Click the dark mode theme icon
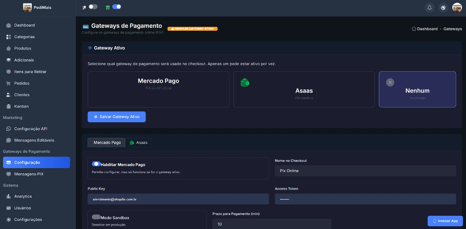Viewport: 466px width, 229px height. coord(443,8)
